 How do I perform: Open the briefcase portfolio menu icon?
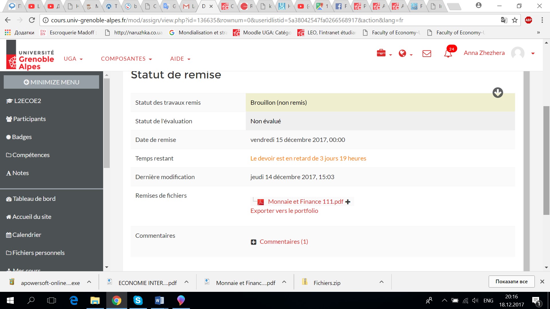coord(381,53)
